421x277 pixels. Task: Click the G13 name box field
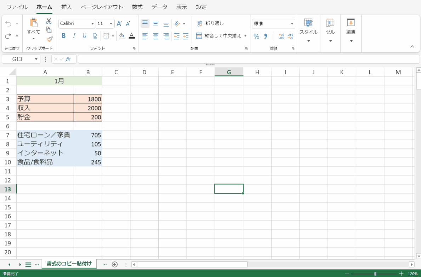coord(18,59)
